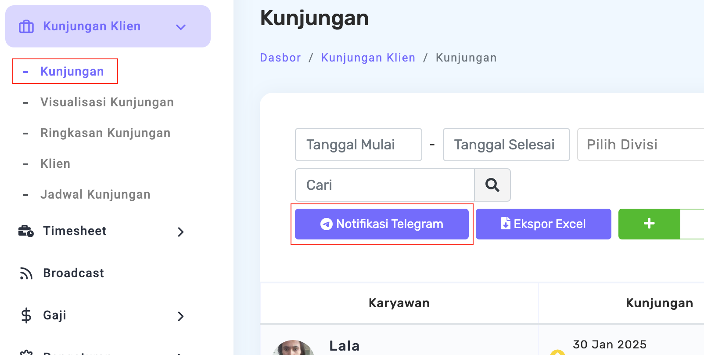704x355 pixels.
Task: Expand the Timesheet menu arrow
Action: pos(181,232)
